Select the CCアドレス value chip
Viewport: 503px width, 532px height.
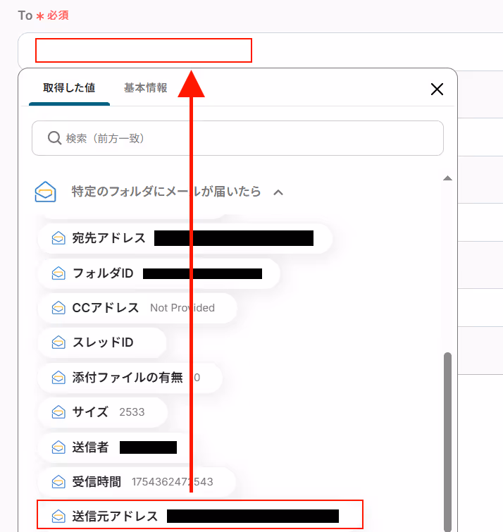137,308
